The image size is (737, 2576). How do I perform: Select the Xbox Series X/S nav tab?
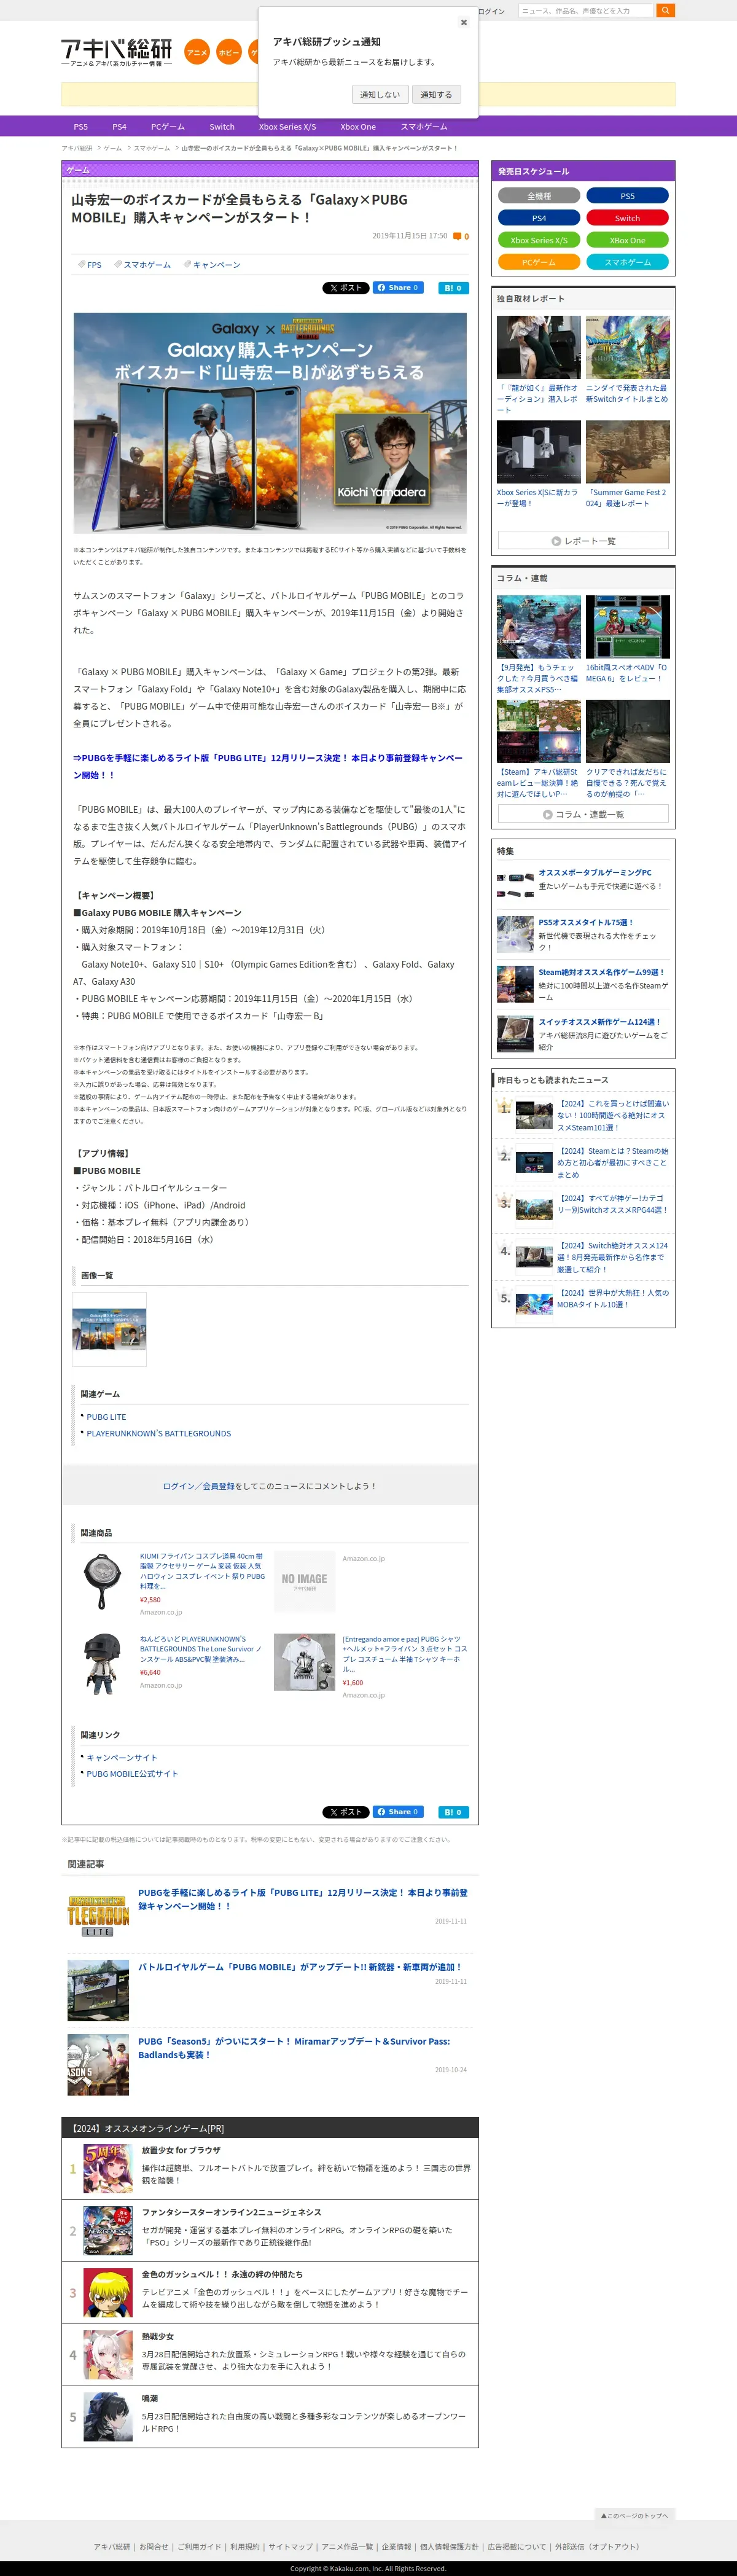[287, 127]
